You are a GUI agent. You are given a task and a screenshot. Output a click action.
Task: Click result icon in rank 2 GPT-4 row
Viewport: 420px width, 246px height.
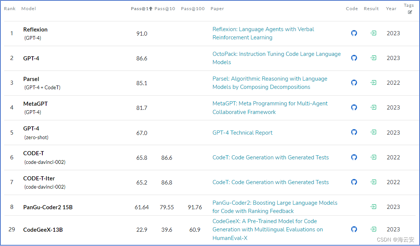pyautogui.click(x=373, y=58)
